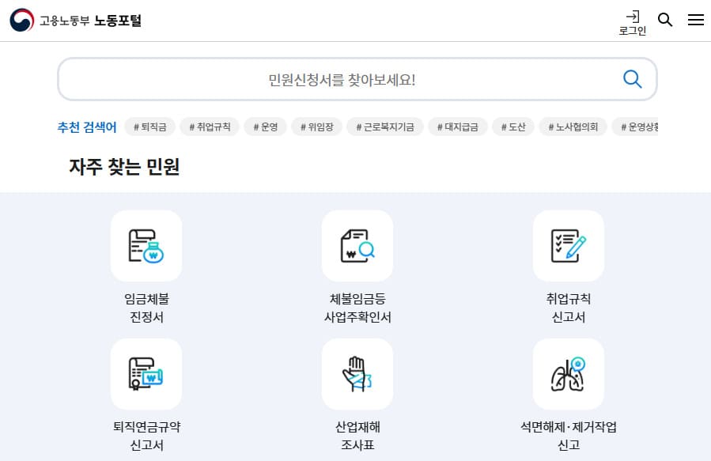The height and width of the screenshot is (461, 711).
Task: Click the 석면해제·제거작업 신고 lungs icon
Action: tap(568, 374)
